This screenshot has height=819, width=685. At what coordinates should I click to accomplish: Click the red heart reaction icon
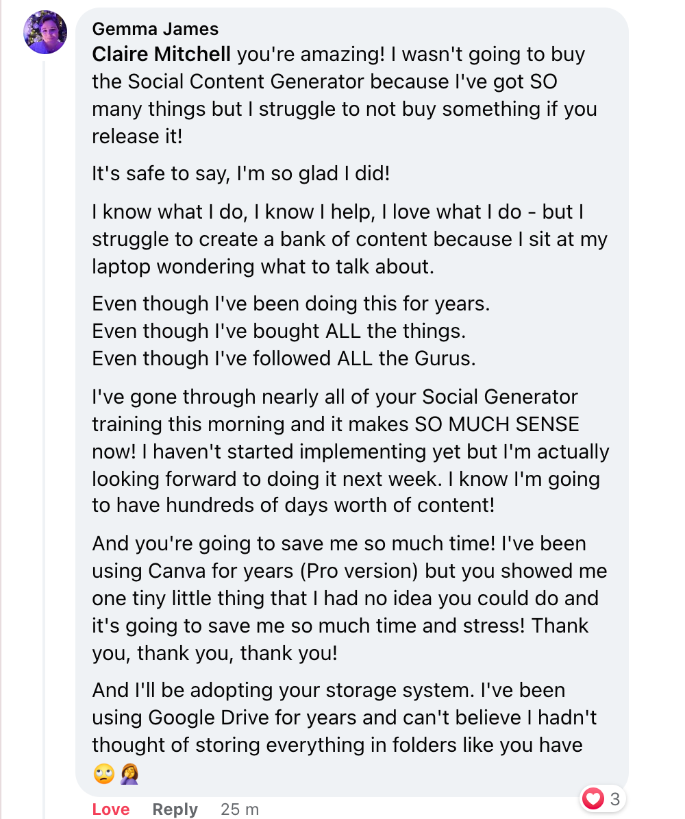[x=593, y=798]
